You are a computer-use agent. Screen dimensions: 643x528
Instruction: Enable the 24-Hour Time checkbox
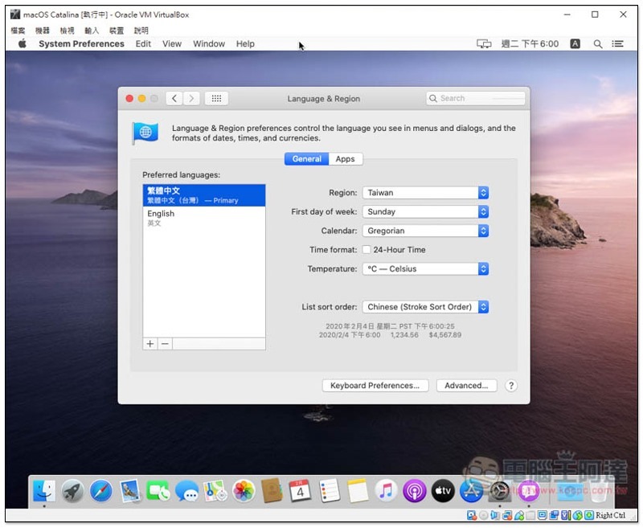pos(367,250)
